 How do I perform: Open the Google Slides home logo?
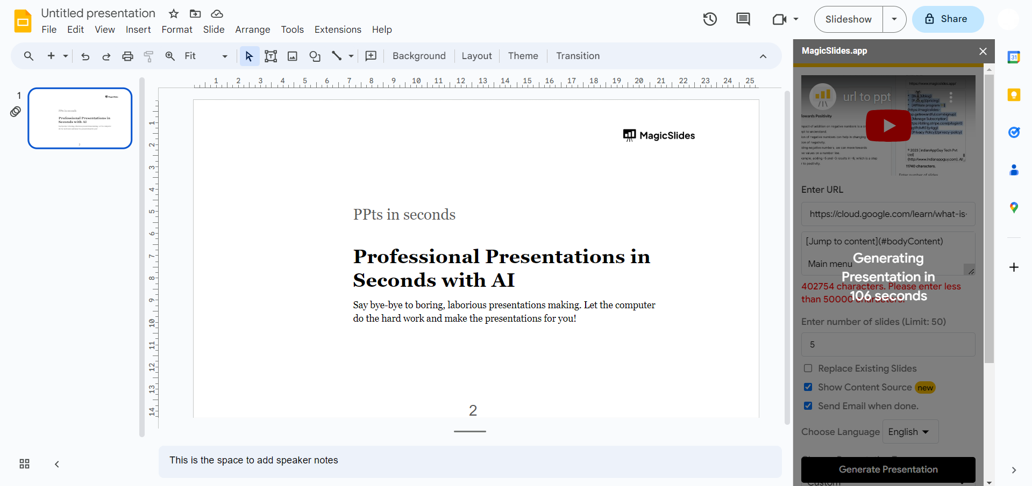[x=23, y=21]
